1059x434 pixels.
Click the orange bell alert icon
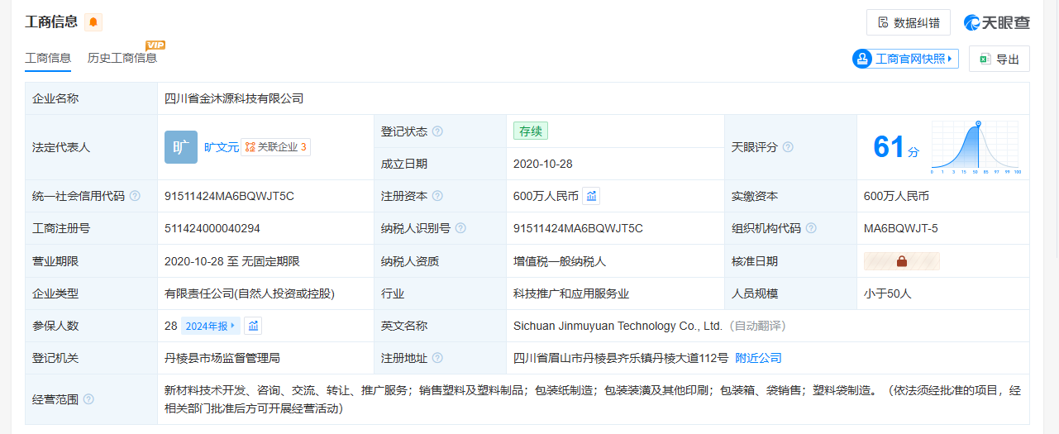tap(93, 22)
